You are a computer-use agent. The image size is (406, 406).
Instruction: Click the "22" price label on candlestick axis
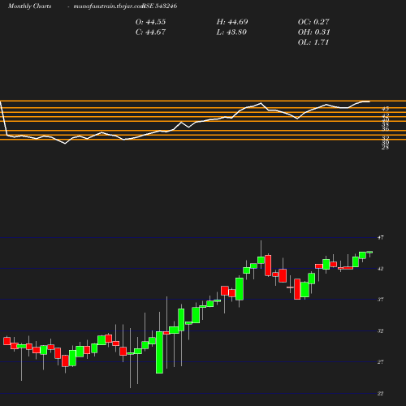click(381, 394)
